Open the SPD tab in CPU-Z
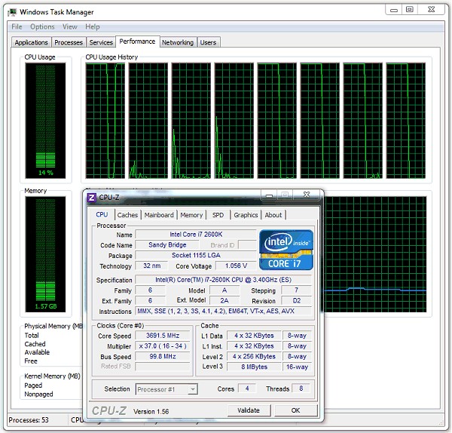The width and height of the screenshot is (452, 433). (218, 215)
